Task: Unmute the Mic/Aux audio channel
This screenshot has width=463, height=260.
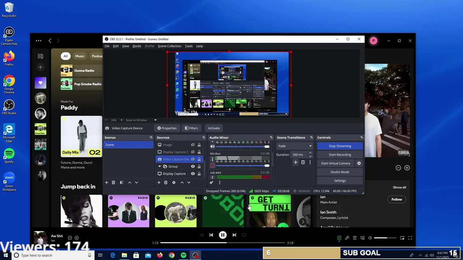Action: click(x=212, y=166)
